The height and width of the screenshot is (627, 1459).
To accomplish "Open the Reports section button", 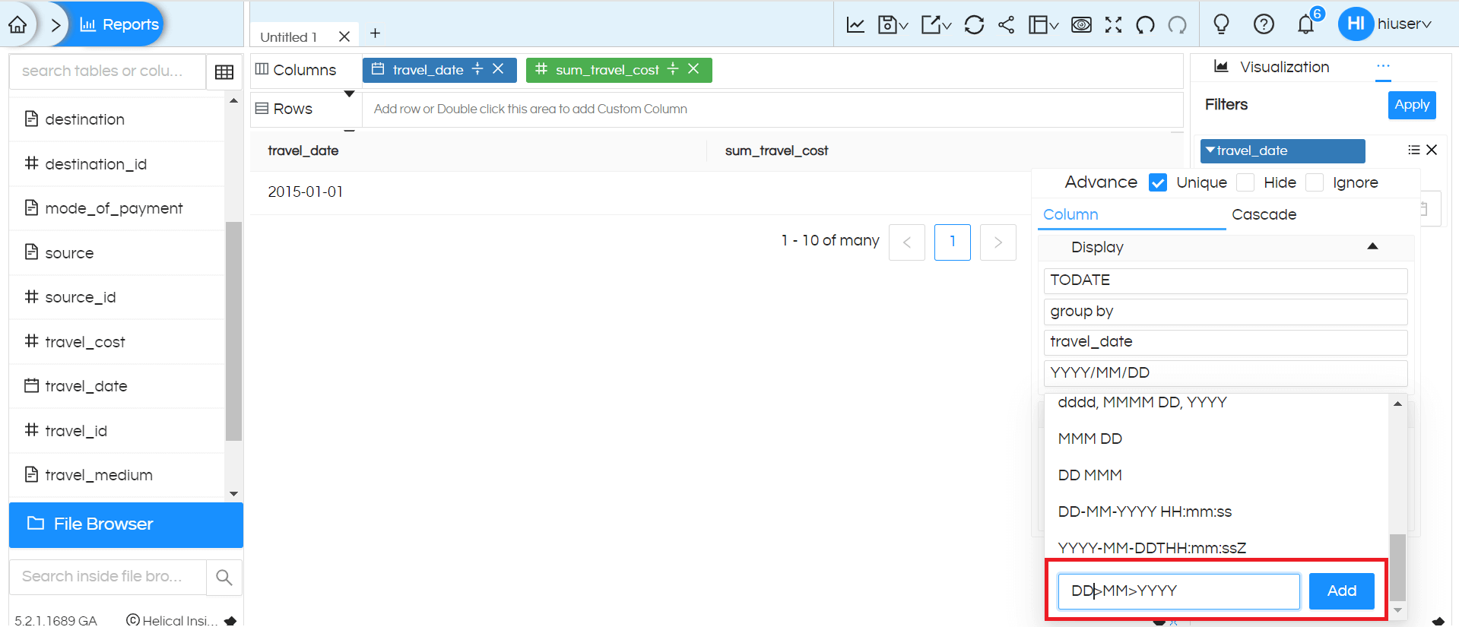I will coord(119,24).
